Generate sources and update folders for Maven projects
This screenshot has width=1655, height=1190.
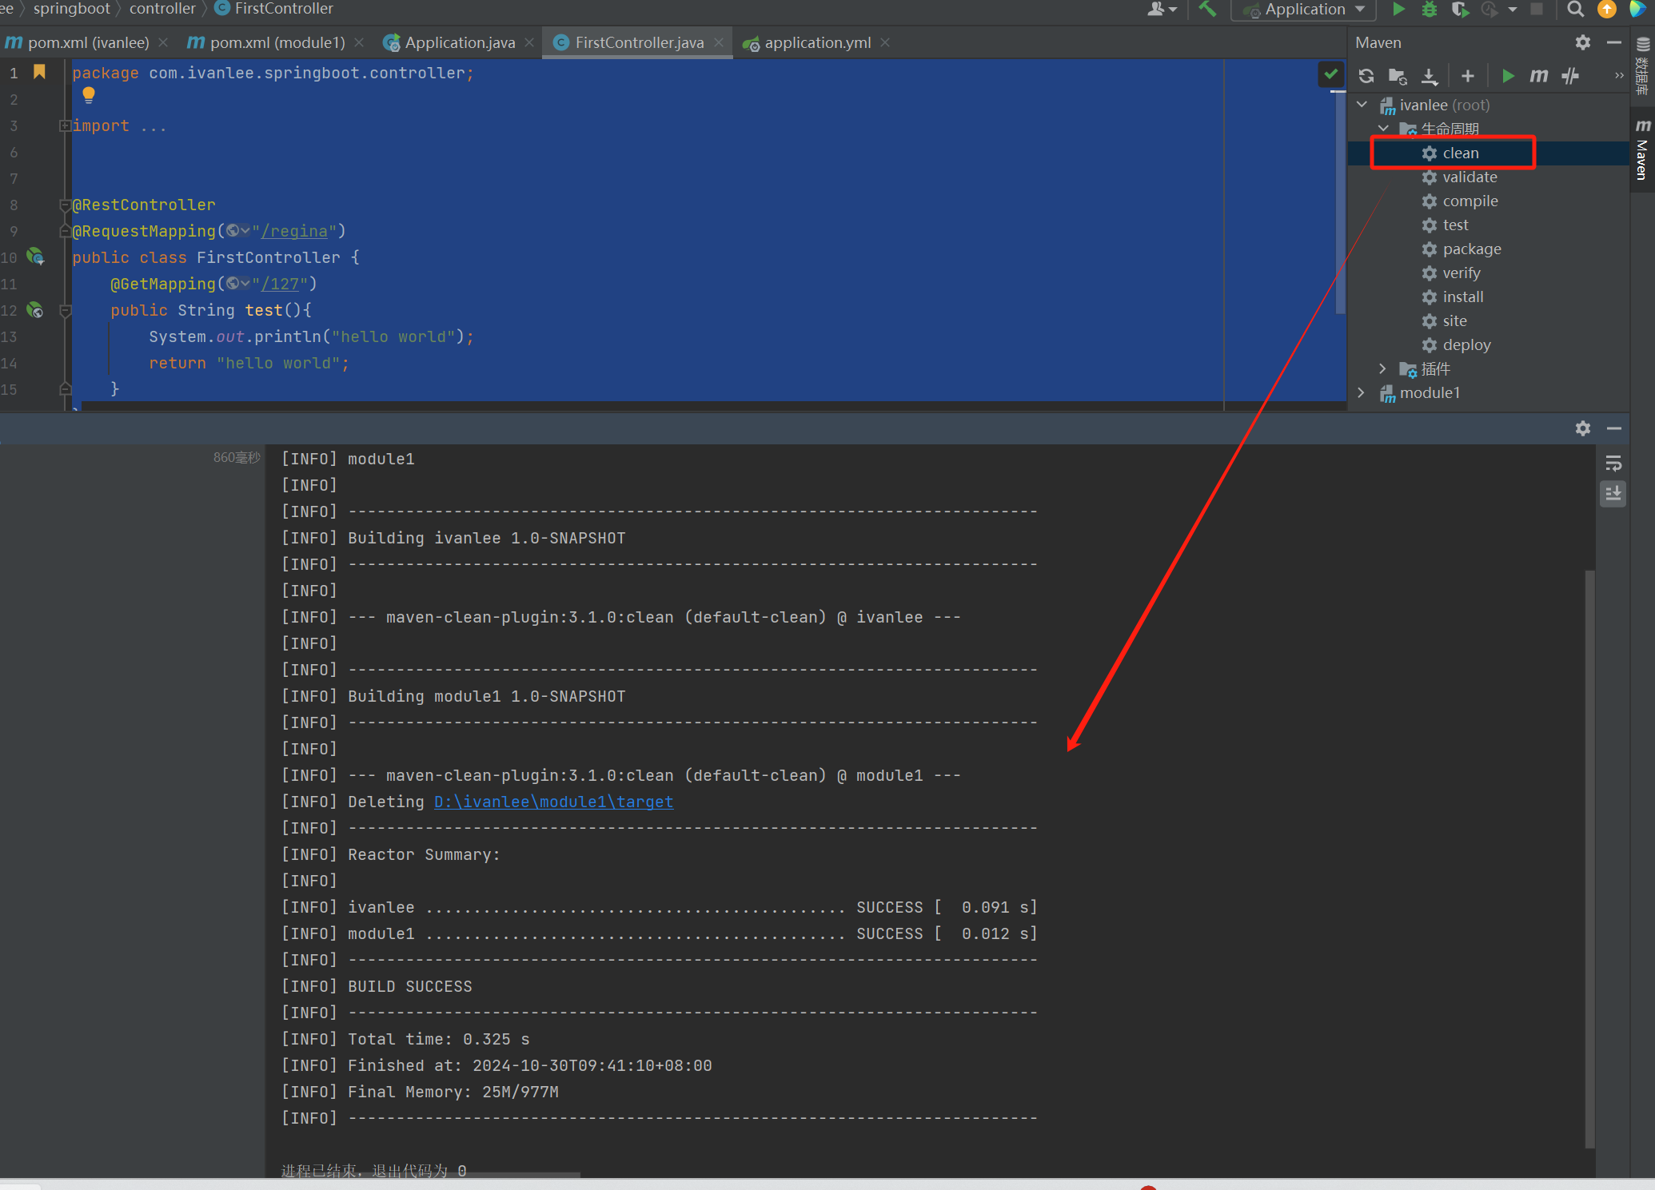(1398, 76)
